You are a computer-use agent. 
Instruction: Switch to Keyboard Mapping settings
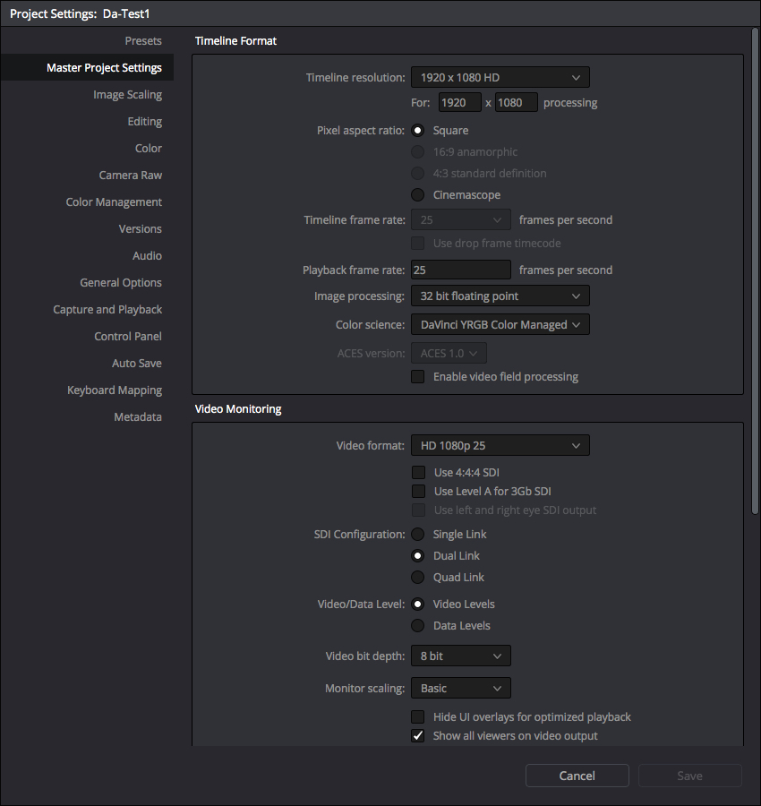click(x=115, y=390)
